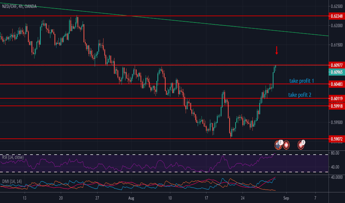
Task: Click the '13' date on time axis
Action: click(x=24, y=198)
